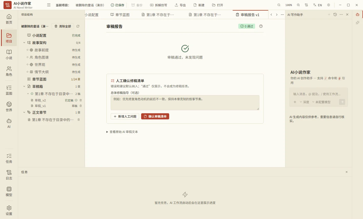Expand 查看原始 AI 审稿文本 disclosure
This screenshot has width=363, height=219.
pyautogui.click(x=122, y=132)
